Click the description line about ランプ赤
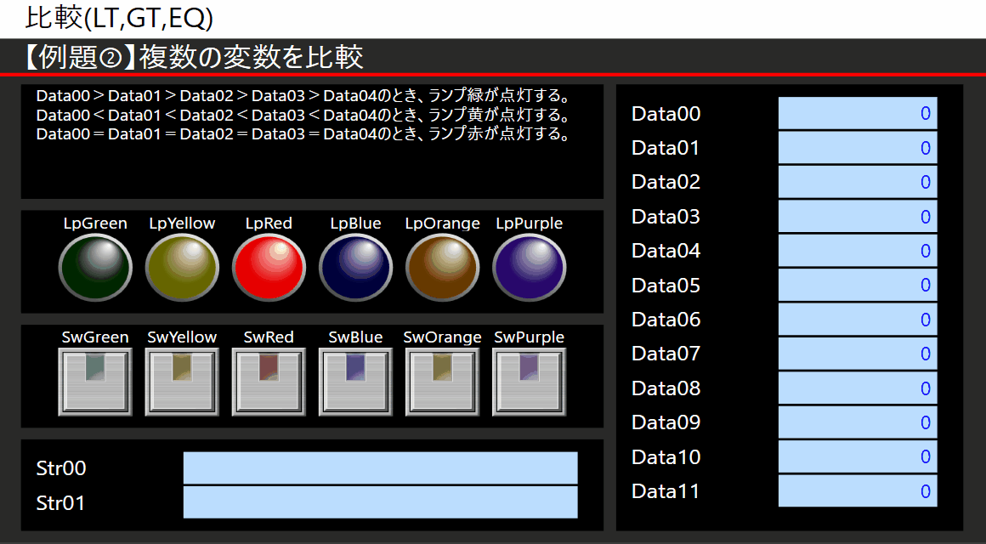The image size is (986, 544). [303, 134]
